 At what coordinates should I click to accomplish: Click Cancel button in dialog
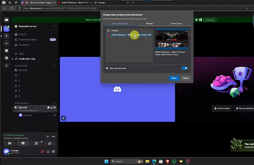(186, 78)
